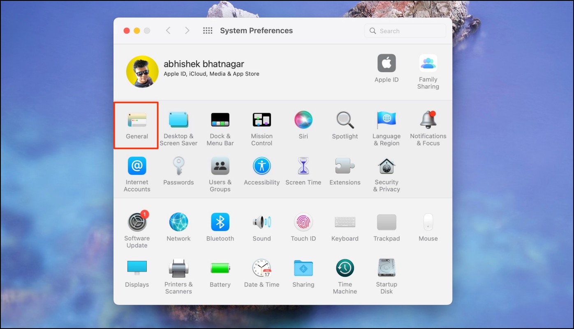Click the user profile picture
The image size is (574, 329).
pos(142,71)
